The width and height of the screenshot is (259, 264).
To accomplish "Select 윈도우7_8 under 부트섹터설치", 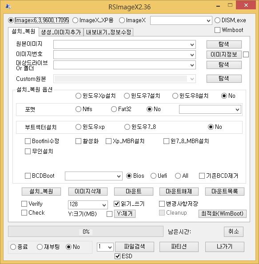I will pos(140,127).
